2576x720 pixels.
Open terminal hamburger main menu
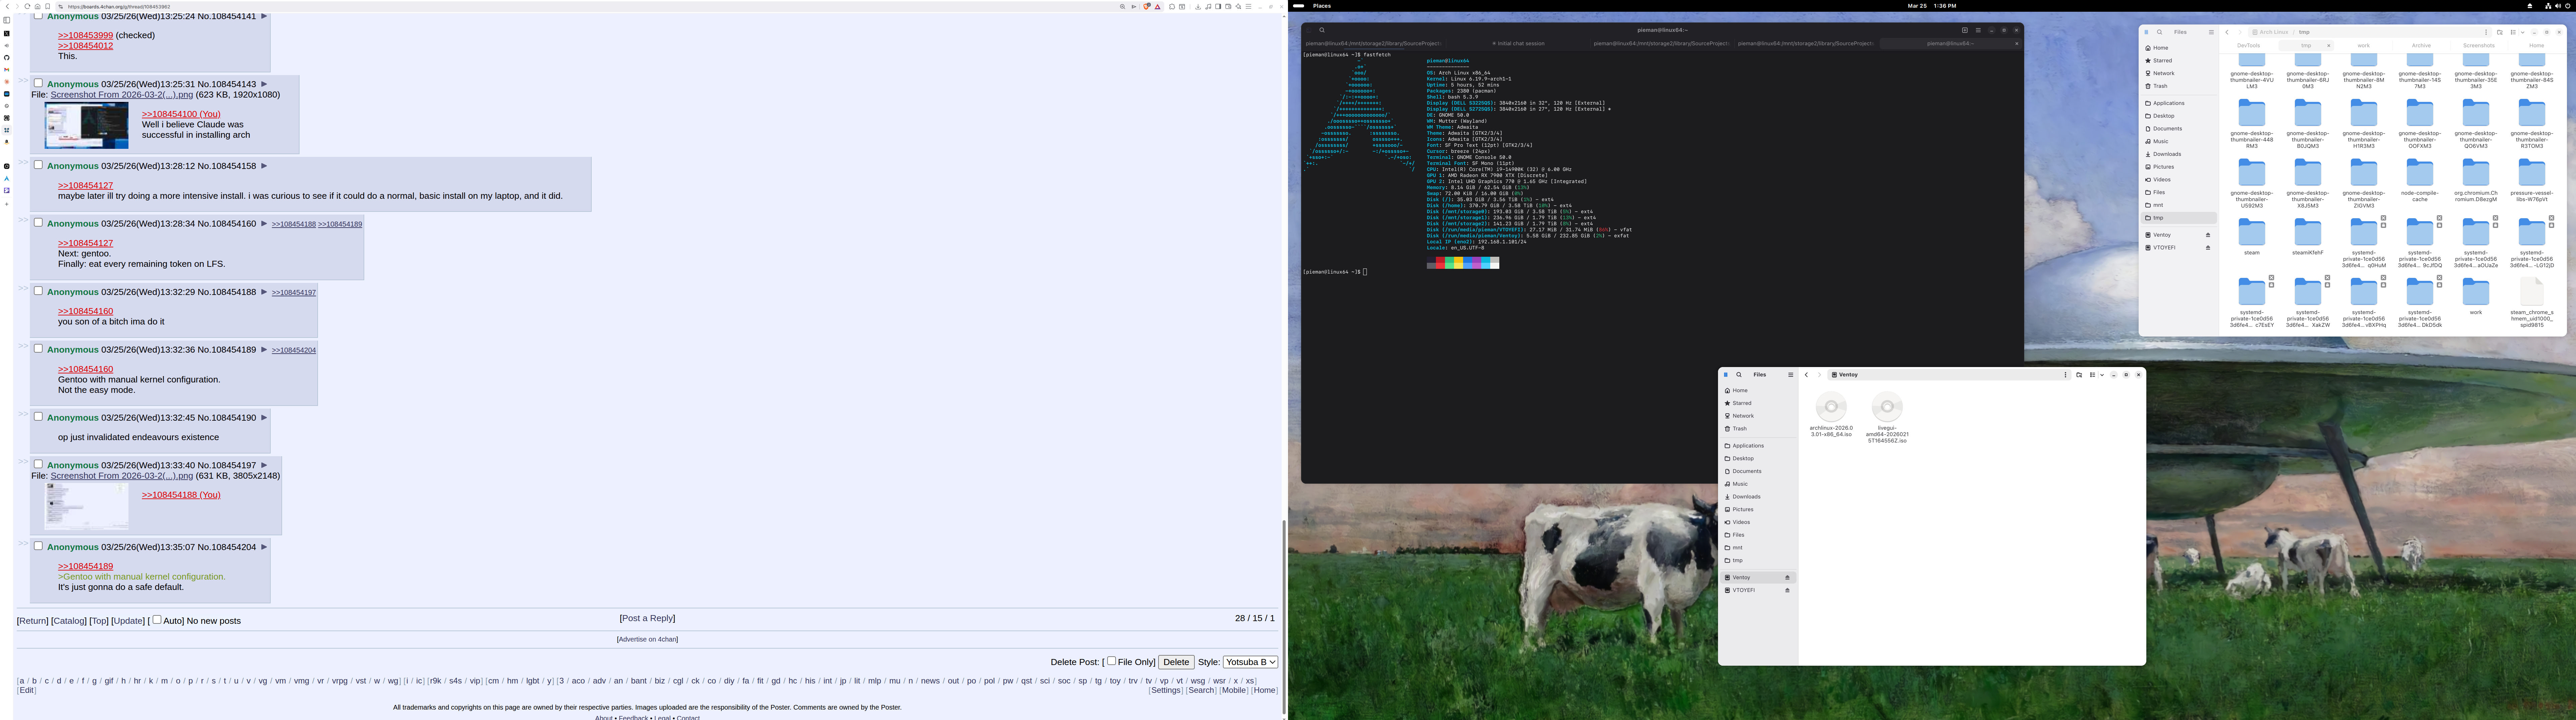click(1978, 30)
